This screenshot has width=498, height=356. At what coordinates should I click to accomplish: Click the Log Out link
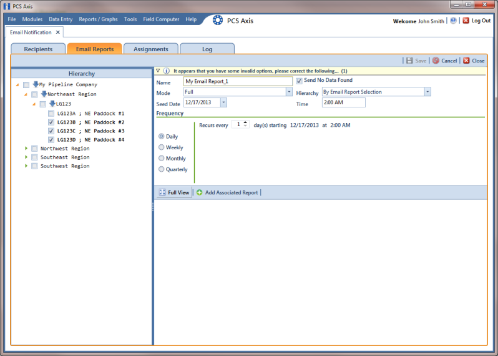point(481,21)
